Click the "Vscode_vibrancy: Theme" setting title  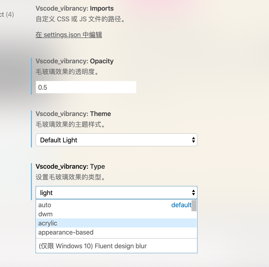point(73,114)
